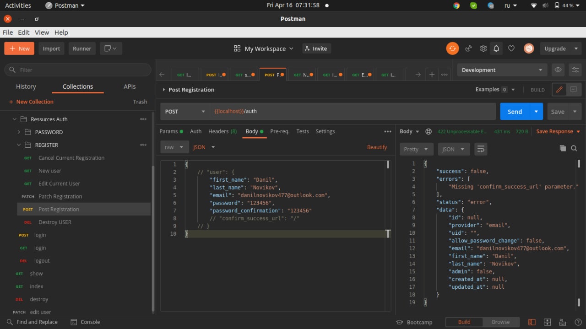Expand the PASSWORD folder
The width and height of the screenshot is (586, 329).
point(19,132)
